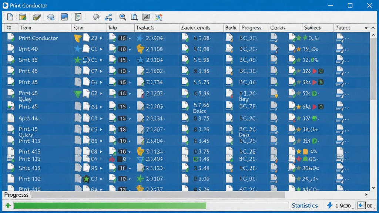Click the lightning bolt icon in status bar
This screenshot has height=213, width=379.
click(330, 205)
